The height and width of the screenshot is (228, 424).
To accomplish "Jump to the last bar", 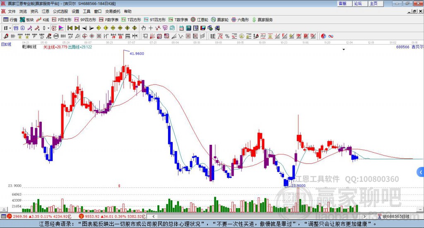I will click(77, 28).
